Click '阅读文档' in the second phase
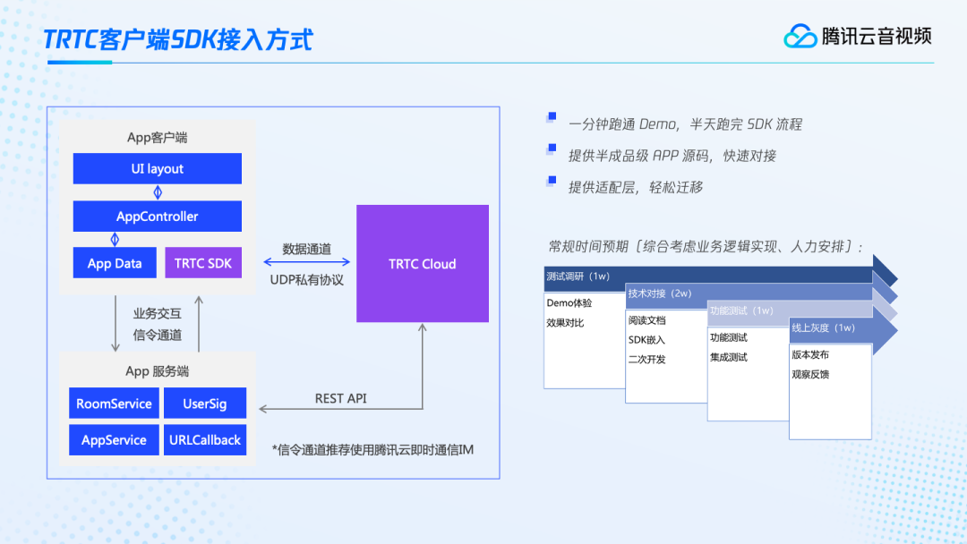 click(647, 319)
